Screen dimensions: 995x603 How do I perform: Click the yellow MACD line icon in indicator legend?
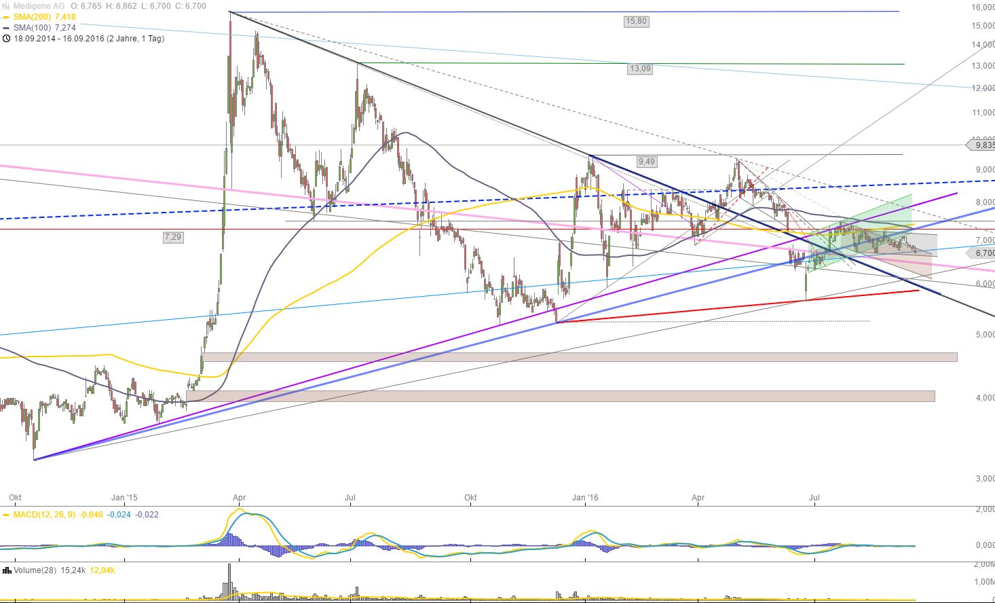click(7, 515)
